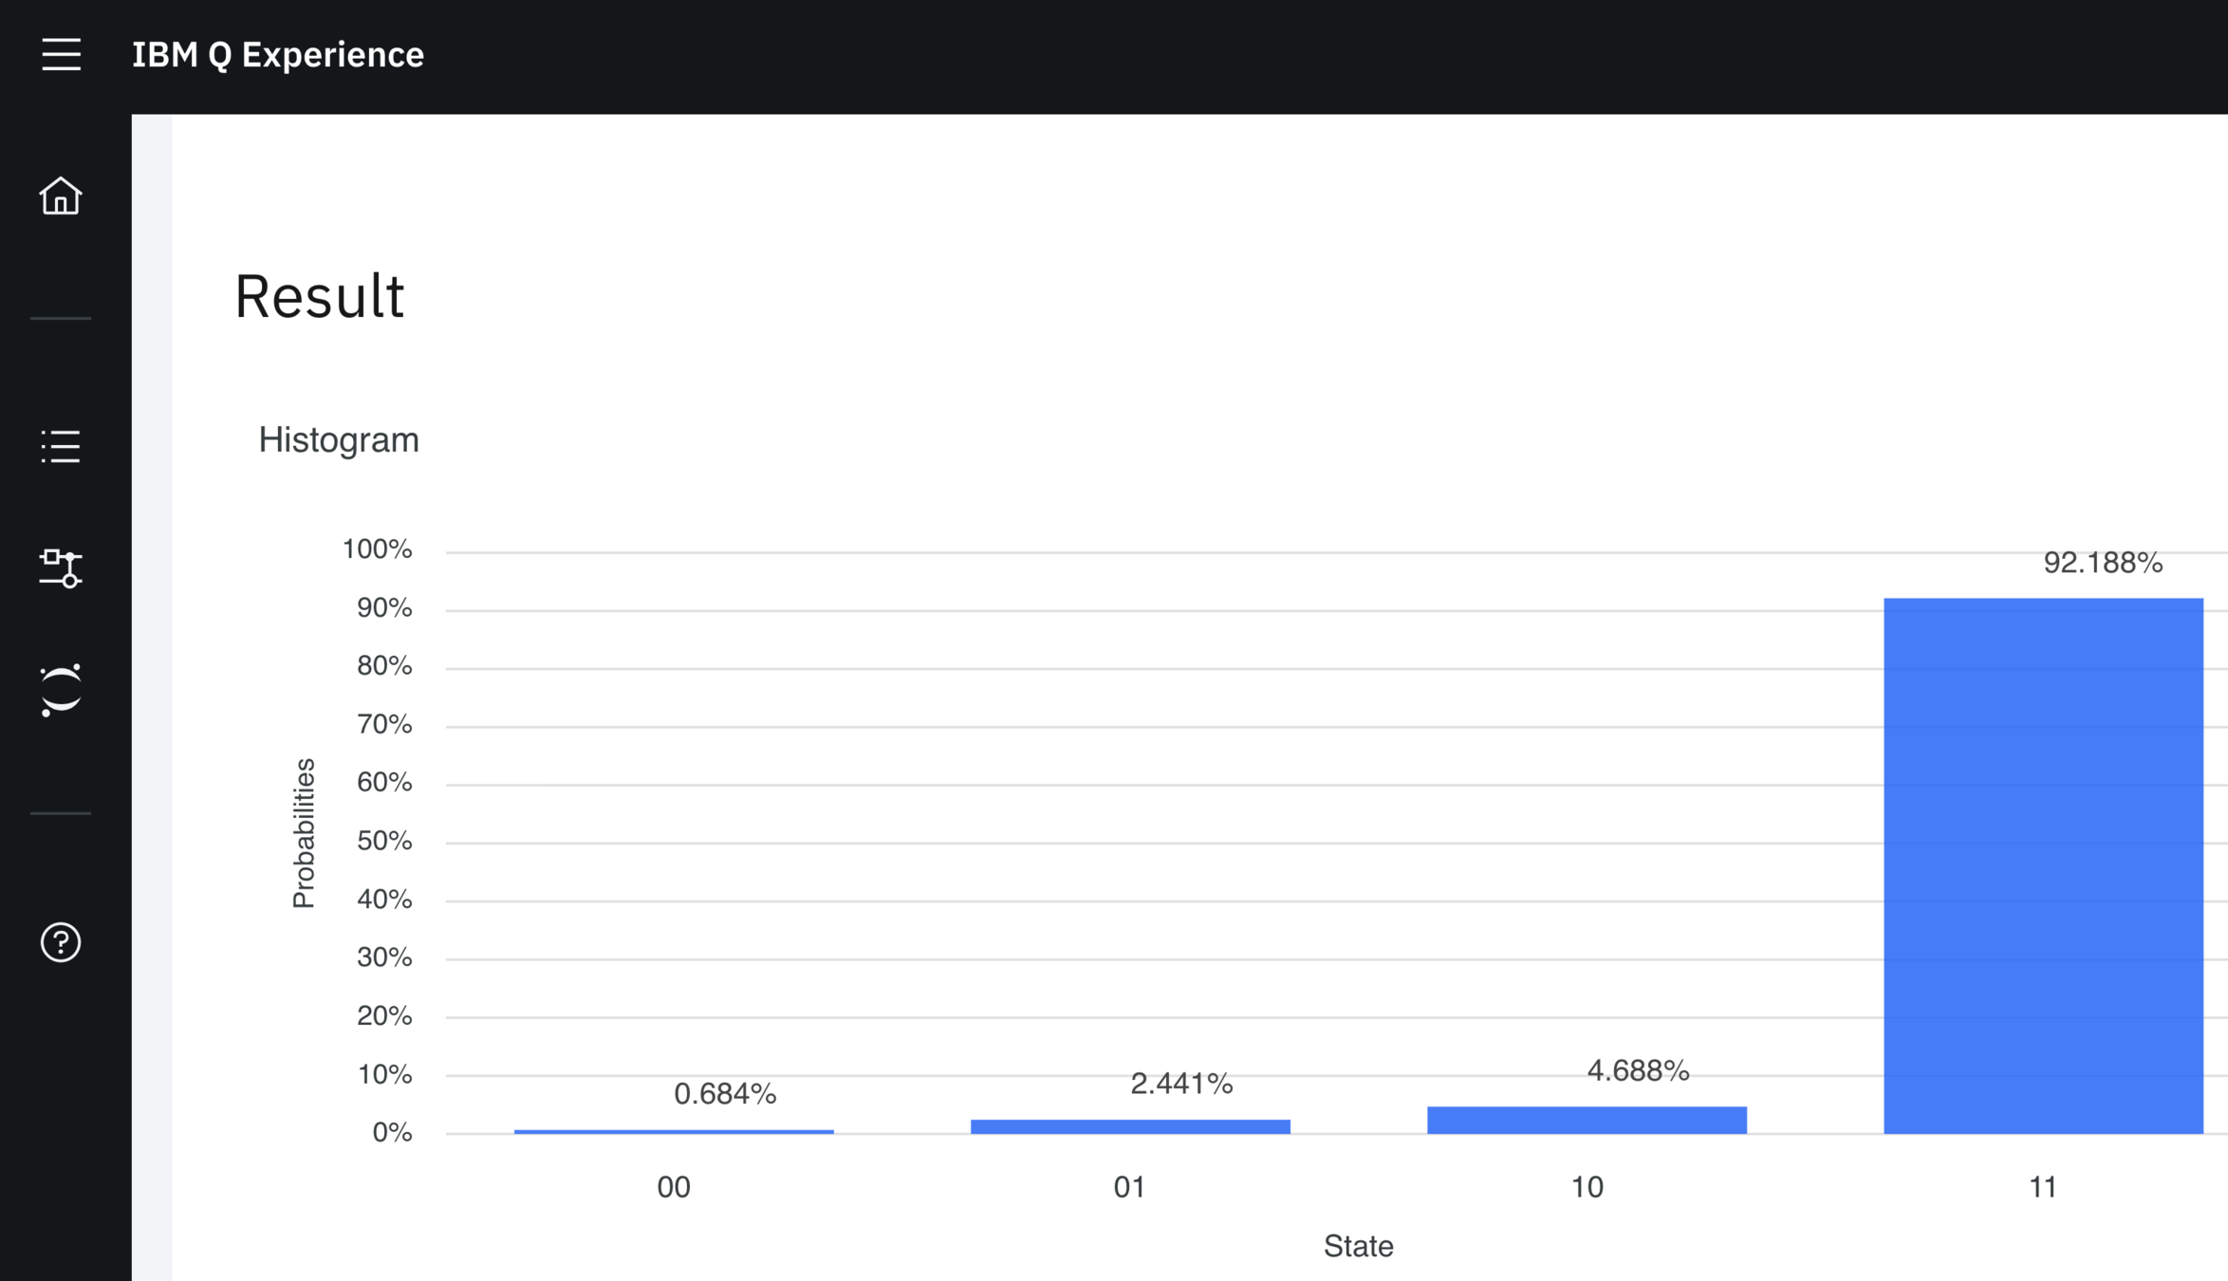Open the Qiskit notebooks sidebar icon
Image resolution: width=2228 pixels, height=1281 pixels.
pos(61,690)
